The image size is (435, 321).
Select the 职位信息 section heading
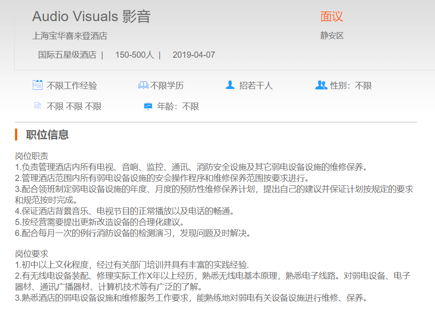(47, 134)
